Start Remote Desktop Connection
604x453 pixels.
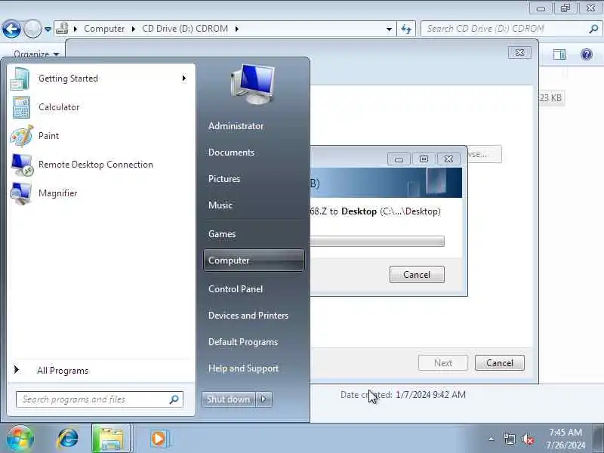(100, 165)
